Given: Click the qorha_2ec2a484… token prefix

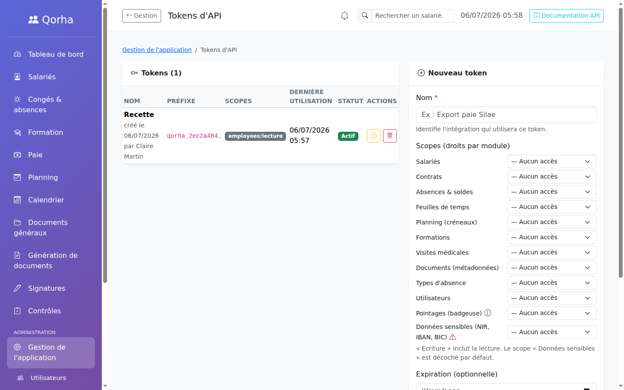Looking at the screenshot, I should pos(194,136).
